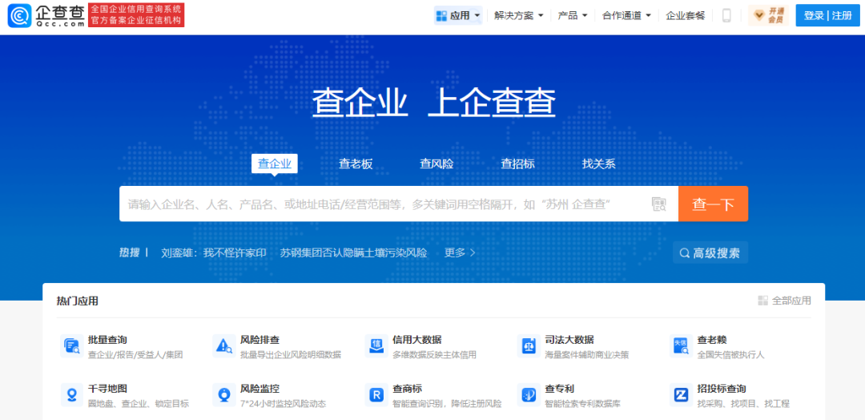Click the 热搜 label

(x=129, y=252)
